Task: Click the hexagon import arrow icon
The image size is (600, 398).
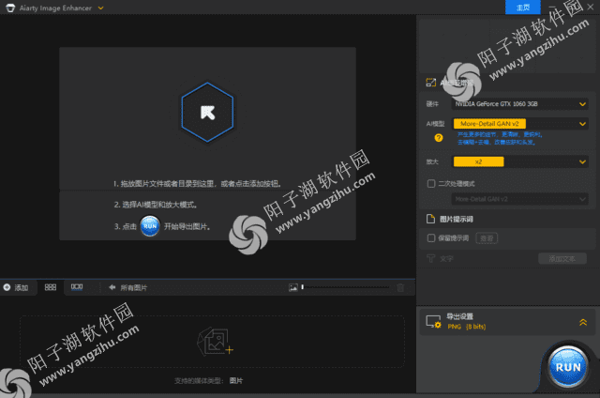Action: [x=207, y=113]
